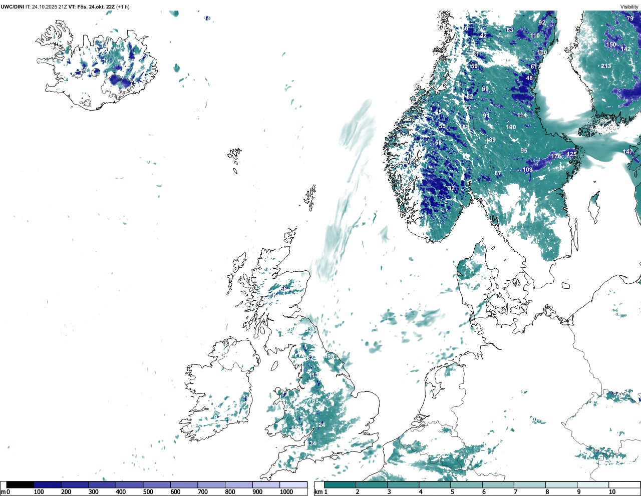Click the '42' value in northern Norway

coord(483,36)
